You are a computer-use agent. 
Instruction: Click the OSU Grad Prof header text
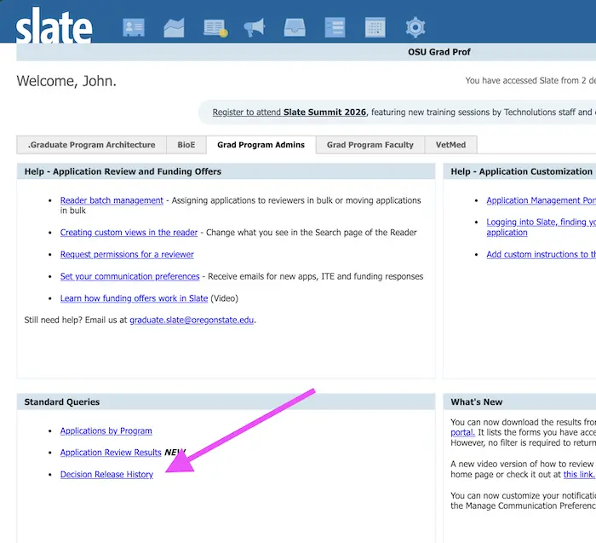pyautogui.click(x=439, y=52)
